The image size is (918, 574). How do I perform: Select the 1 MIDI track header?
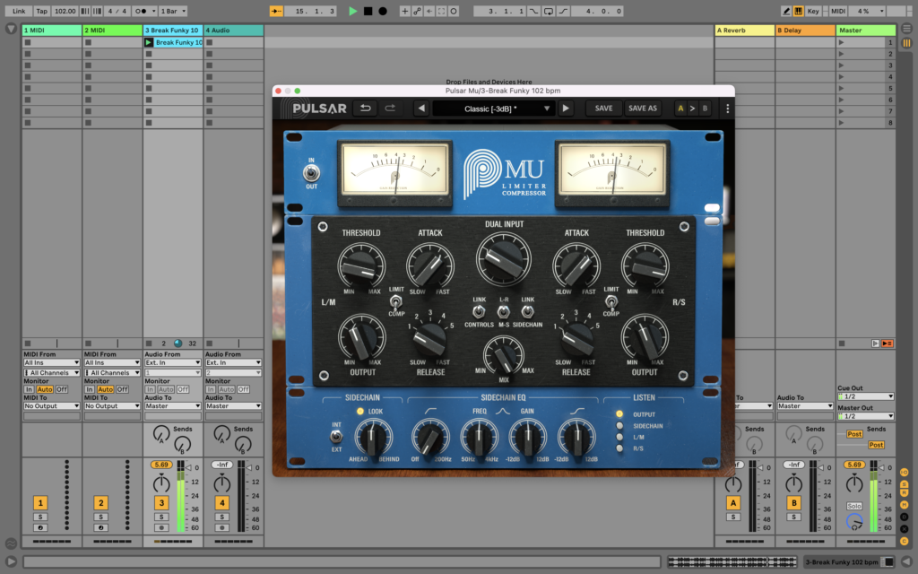[51, 30]
